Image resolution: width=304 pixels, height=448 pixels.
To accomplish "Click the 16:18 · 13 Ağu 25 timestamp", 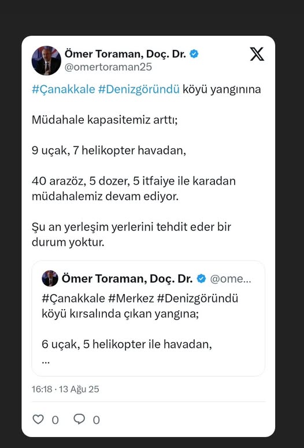I will pyautogui.click(x=65, y=389).
